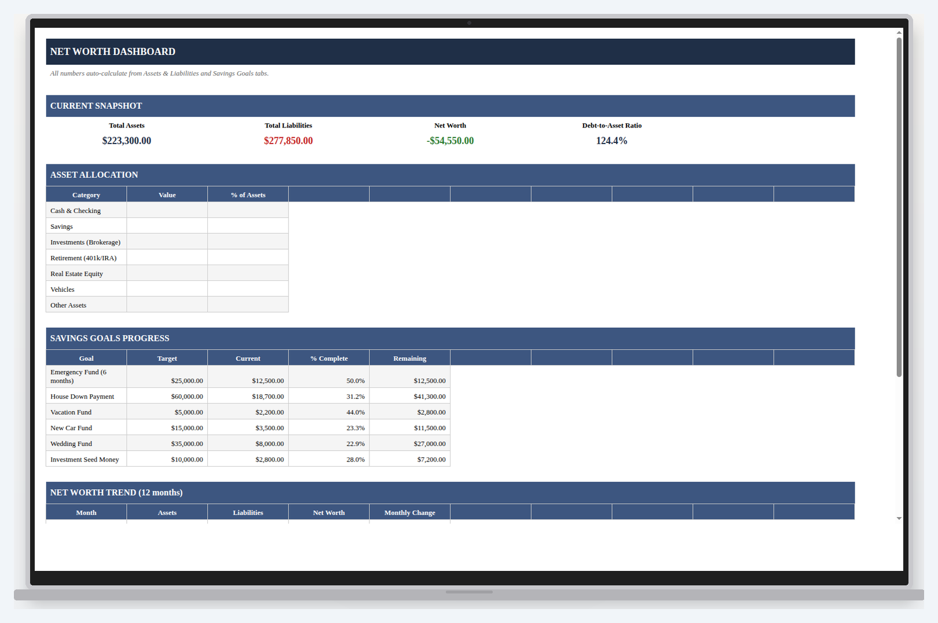Select House Down Payment target $60,000.00
The image size is (938, 623).
pos(167,396)
